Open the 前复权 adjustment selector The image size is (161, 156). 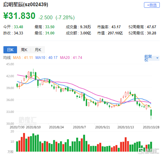tap(152, 58)
